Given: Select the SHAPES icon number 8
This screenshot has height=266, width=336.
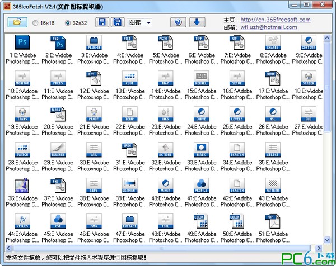Looking at the screenshot, I should (273, 42).
